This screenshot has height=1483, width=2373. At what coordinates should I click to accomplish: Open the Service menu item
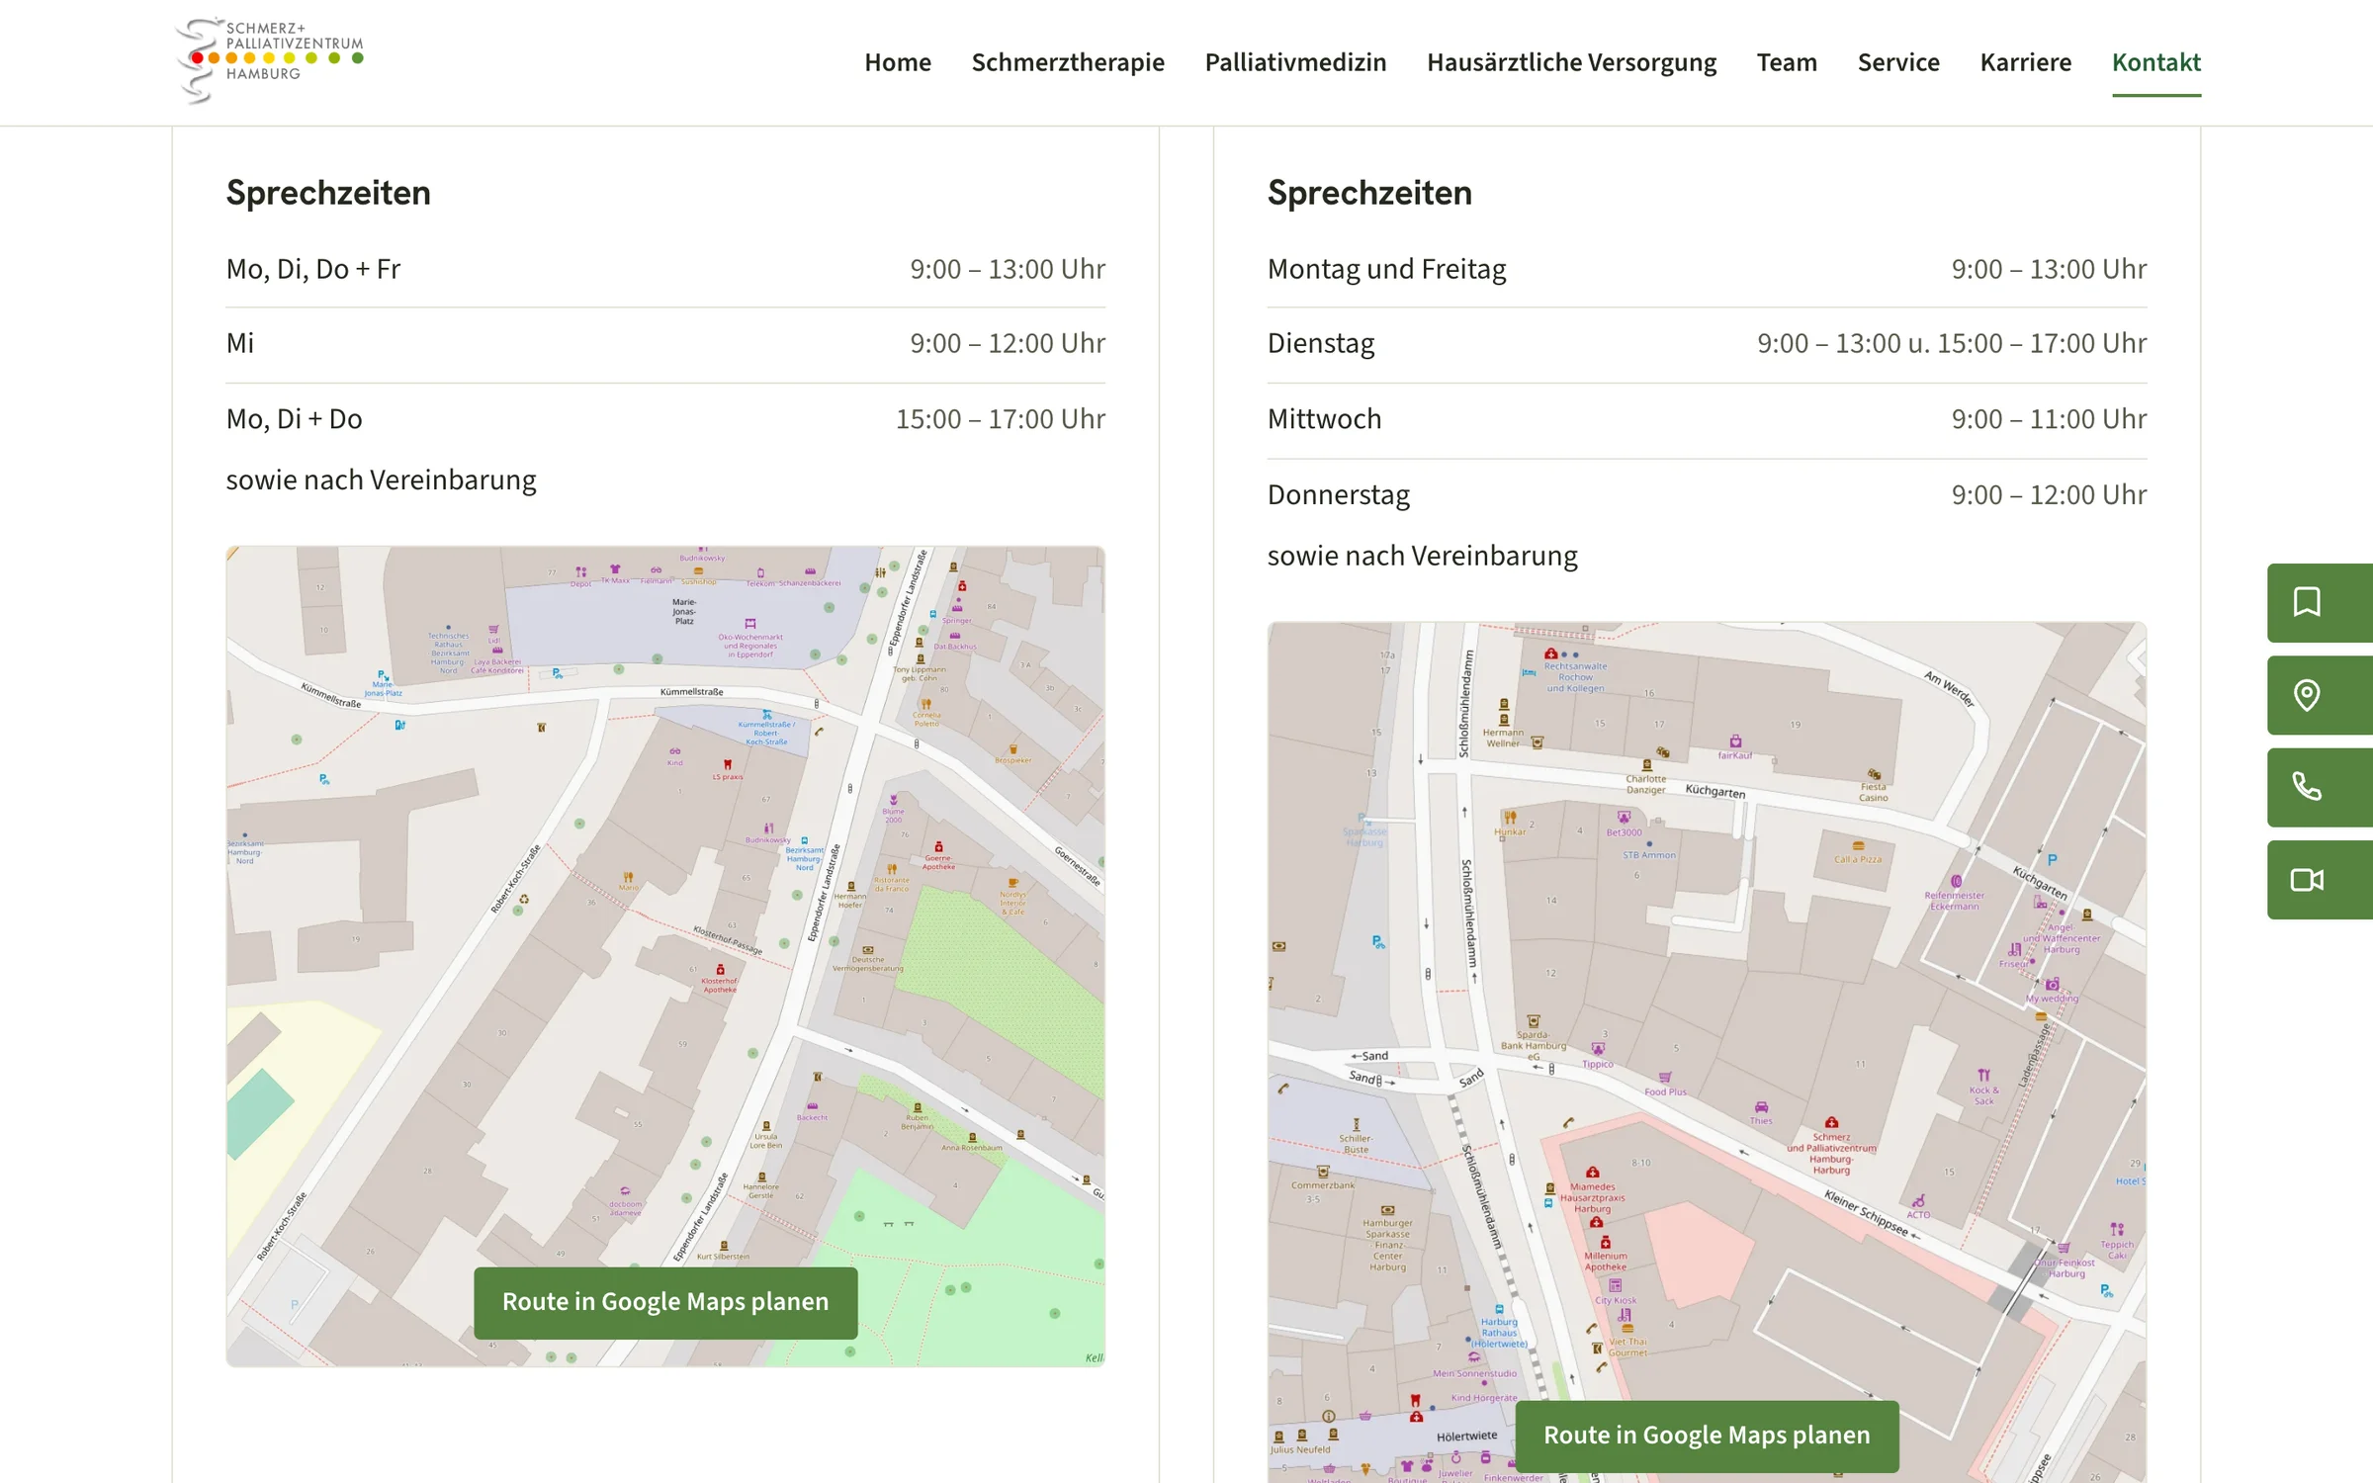[1898, 62]
